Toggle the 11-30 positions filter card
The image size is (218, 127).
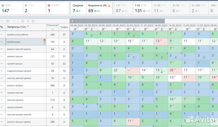click(x=161, y=8)
